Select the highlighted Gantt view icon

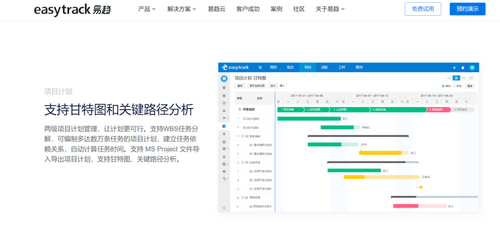(457, 78)
